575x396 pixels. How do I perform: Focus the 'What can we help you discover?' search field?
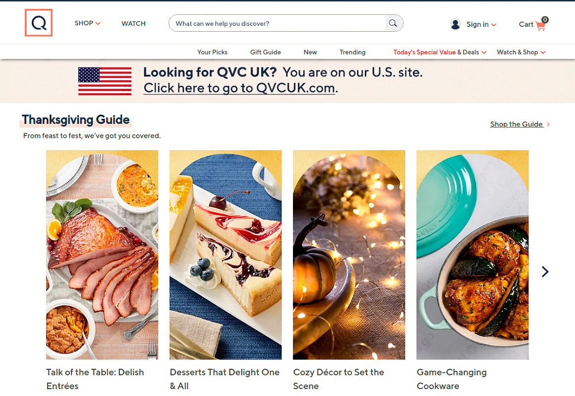278,23
